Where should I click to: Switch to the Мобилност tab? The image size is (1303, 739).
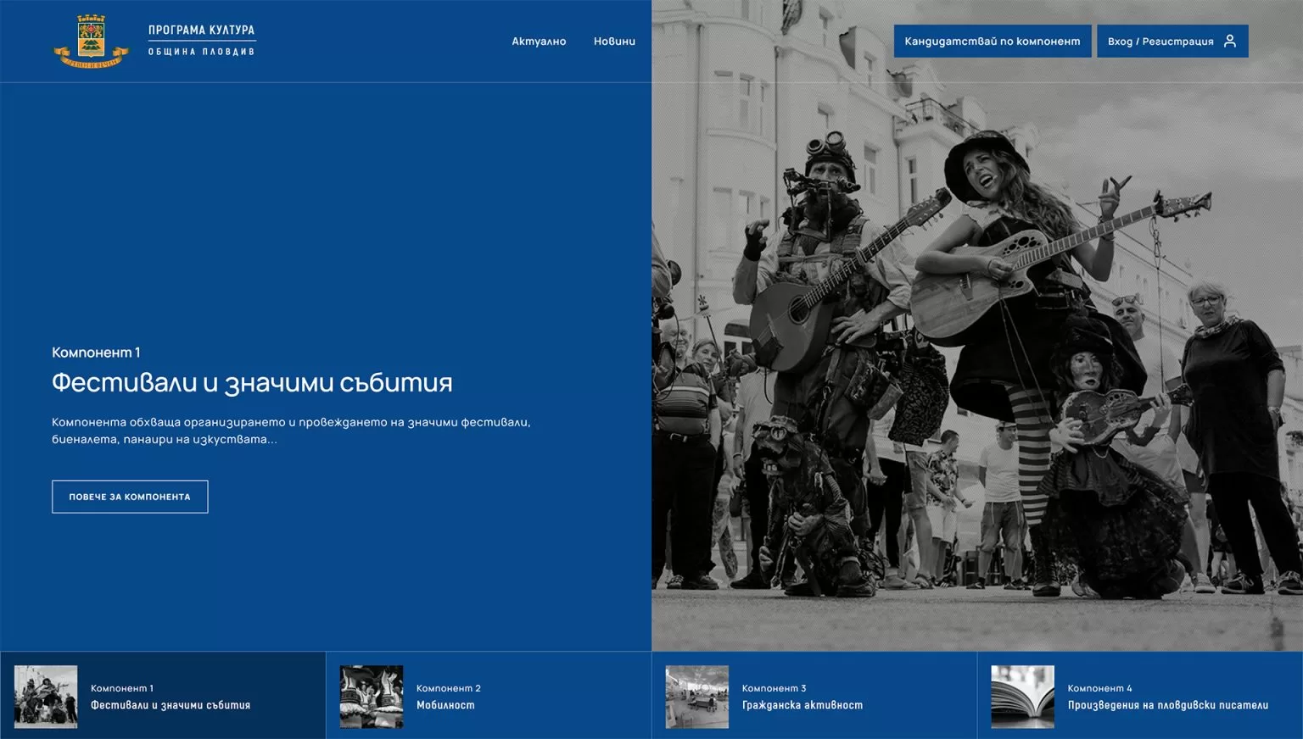tap(489, 696)
